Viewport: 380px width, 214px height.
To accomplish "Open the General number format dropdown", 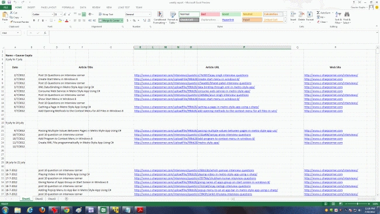I will click(150, 15).
